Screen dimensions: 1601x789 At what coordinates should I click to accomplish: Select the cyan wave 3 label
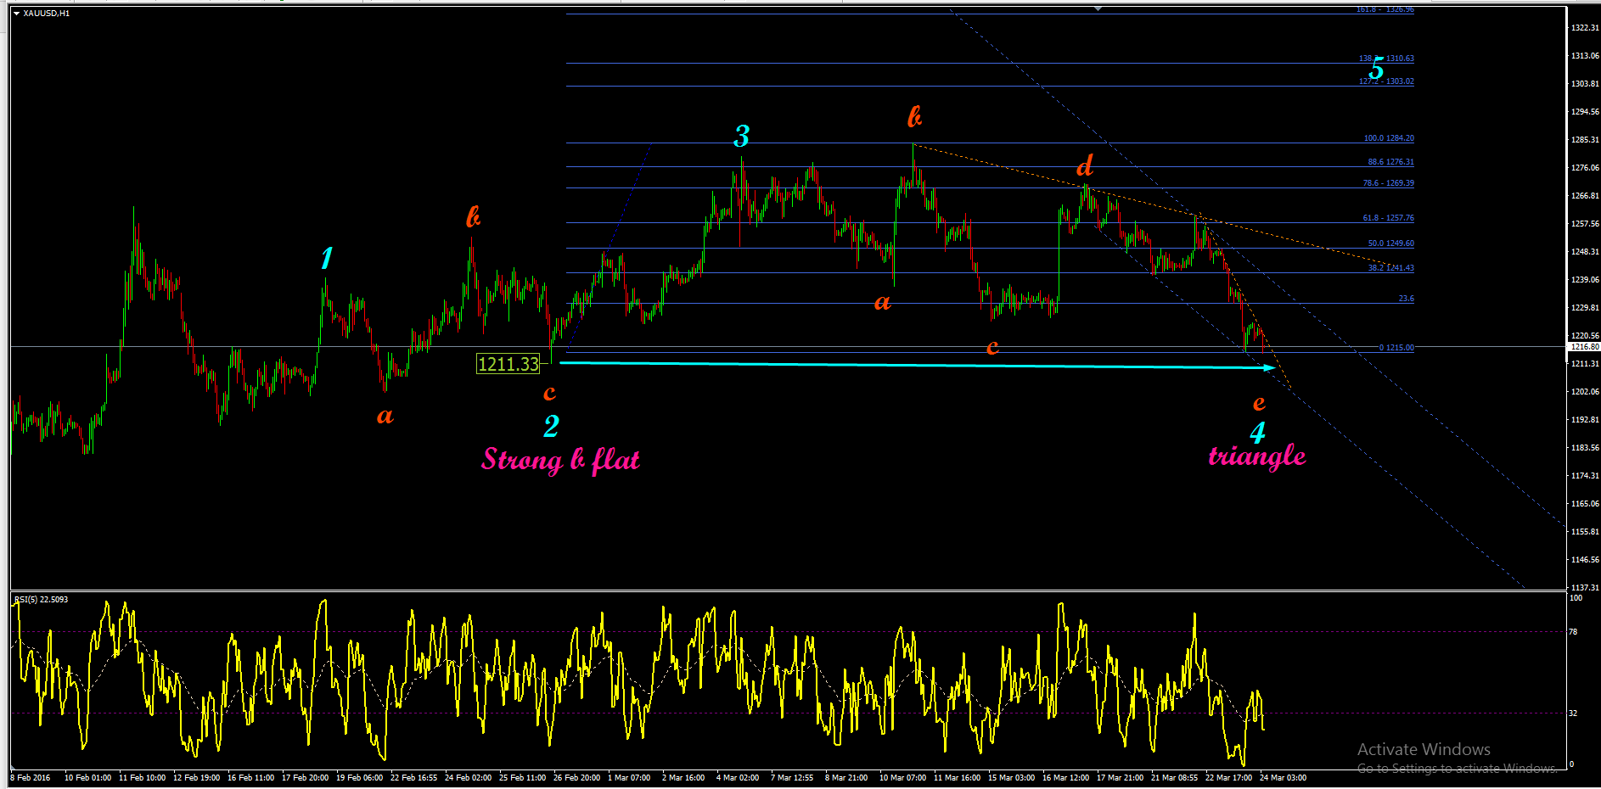pyautogui.click(x=742, y=136)
